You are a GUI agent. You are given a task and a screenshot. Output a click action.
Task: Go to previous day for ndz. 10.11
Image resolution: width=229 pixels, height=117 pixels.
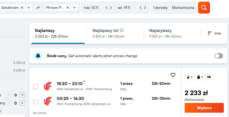(107, 8)
